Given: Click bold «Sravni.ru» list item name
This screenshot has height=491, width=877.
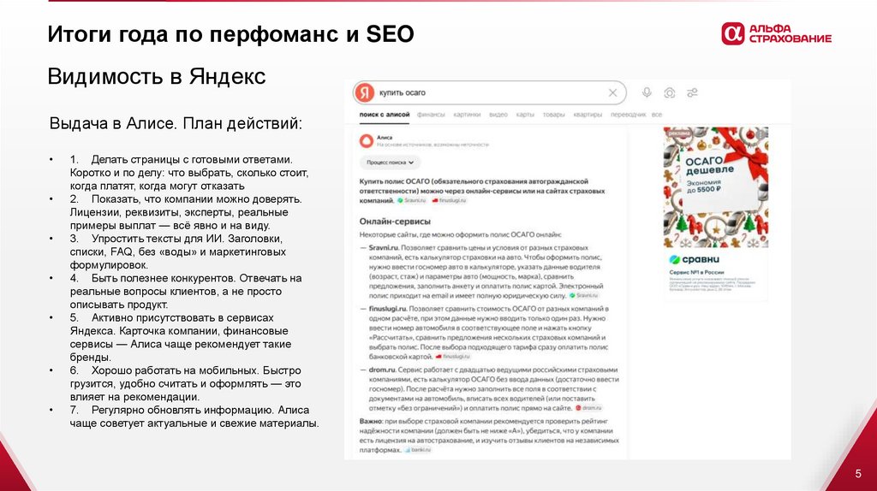Looking at the screenshot, I should pos(383,247).
